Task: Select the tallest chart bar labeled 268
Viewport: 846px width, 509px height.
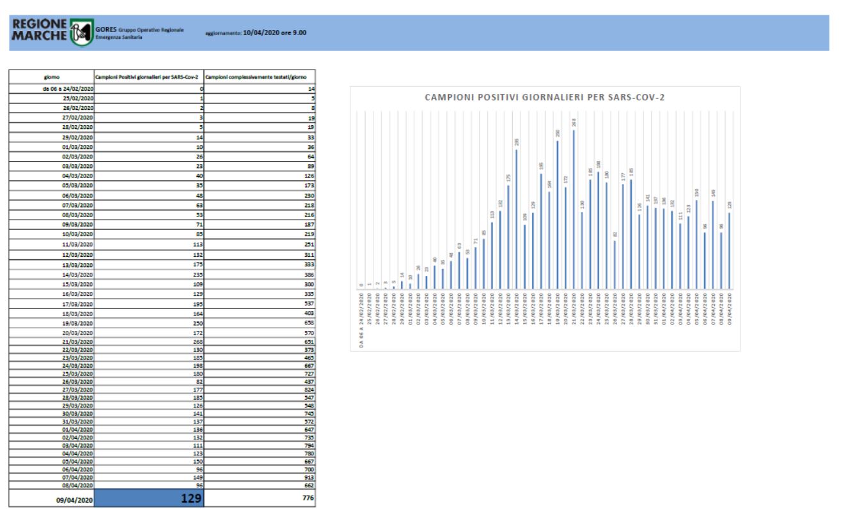Action: (574, 209)
